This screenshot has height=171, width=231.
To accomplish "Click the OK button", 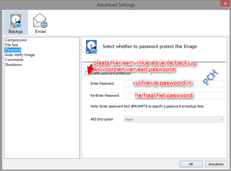I will tap(191, 164).
